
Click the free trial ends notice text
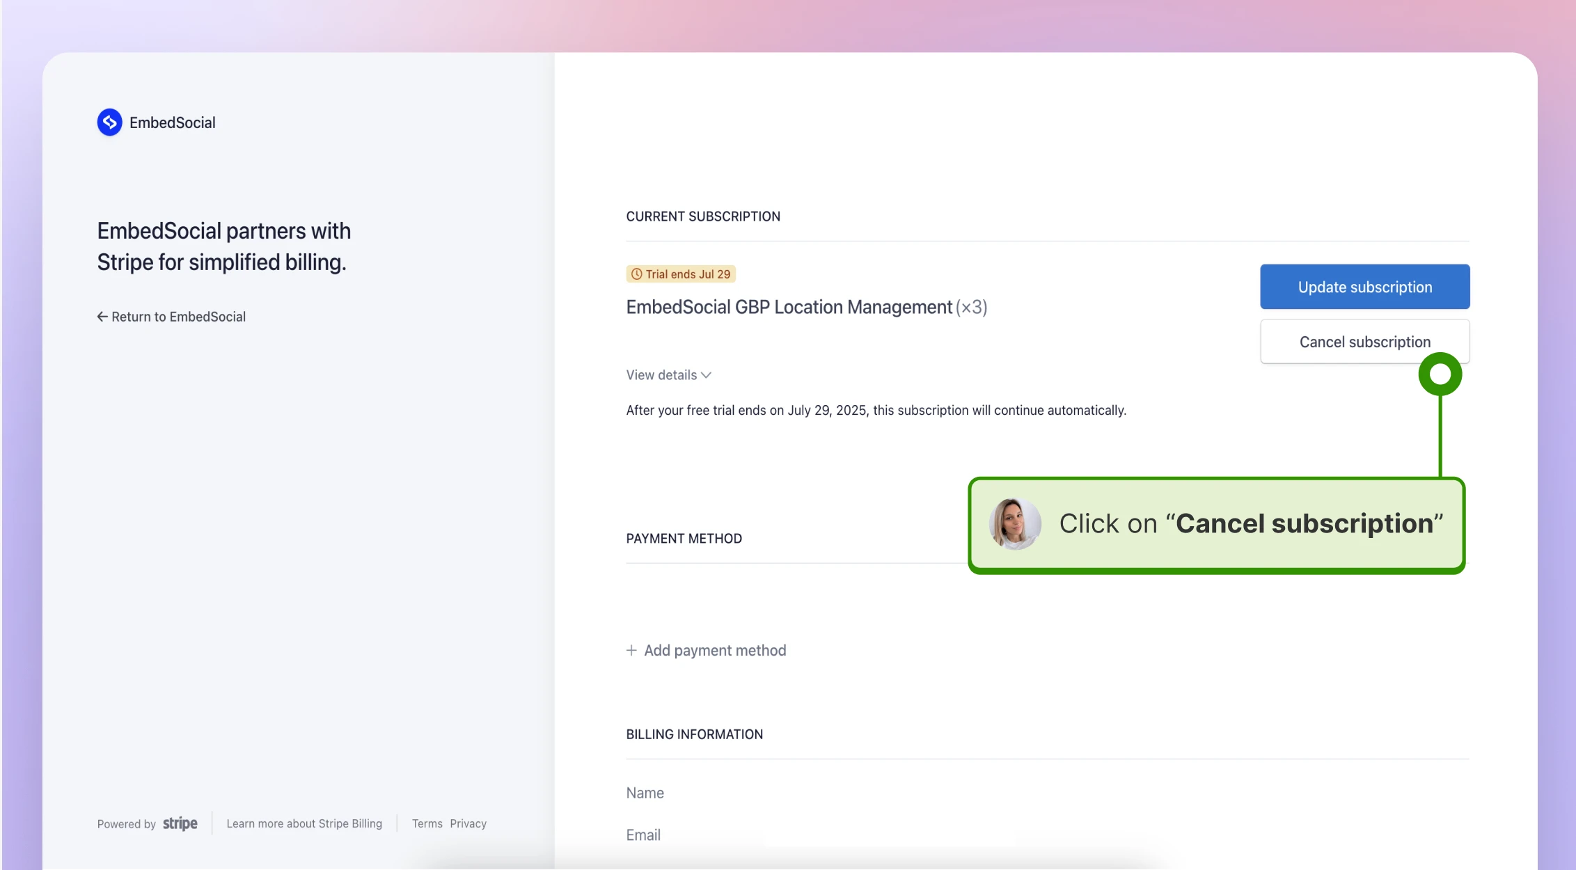tap(876, 411)
